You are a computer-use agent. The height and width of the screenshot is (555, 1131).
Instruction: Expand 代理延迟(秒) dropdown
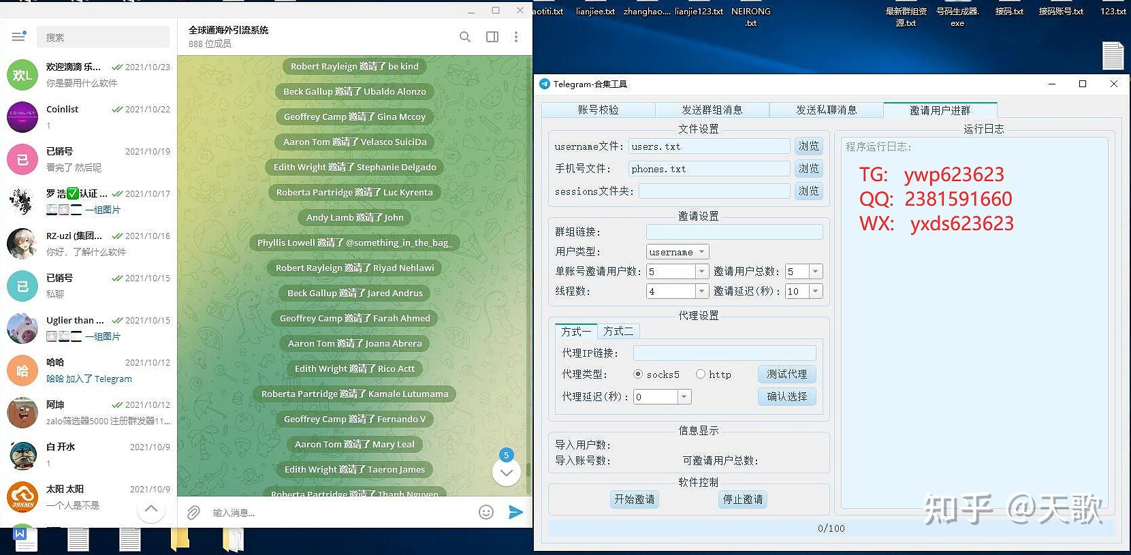684,396
